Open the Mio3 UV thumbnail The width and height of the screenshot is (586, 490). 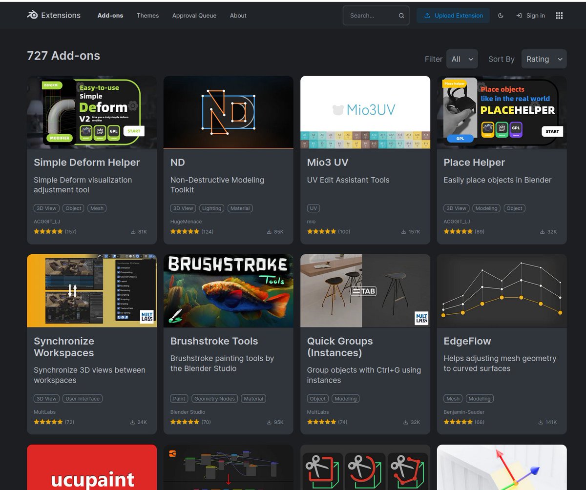click(x=365, y=112)
